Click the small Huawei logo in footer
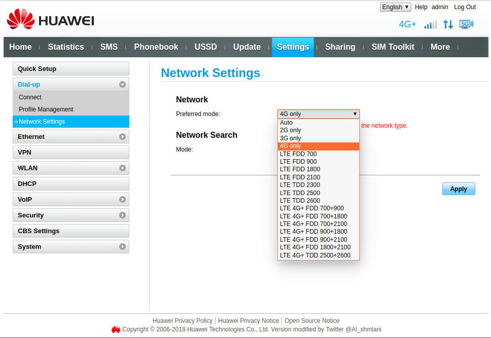 tap(116, 329)
